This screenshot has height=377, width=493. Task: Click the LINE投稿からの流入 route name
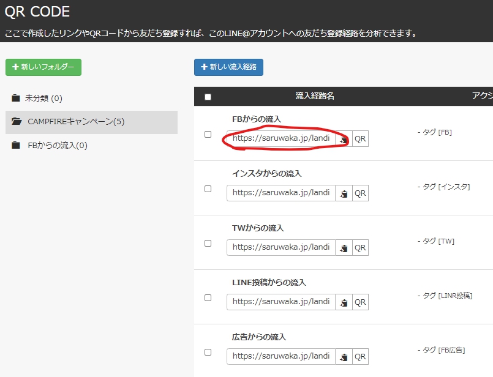tap(269, 283)
